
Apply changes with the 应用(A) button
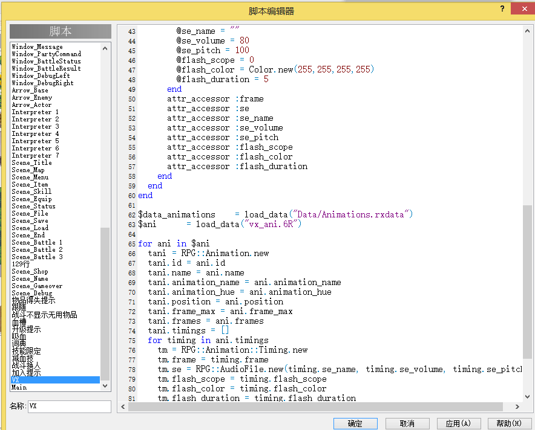click(459, 423)
